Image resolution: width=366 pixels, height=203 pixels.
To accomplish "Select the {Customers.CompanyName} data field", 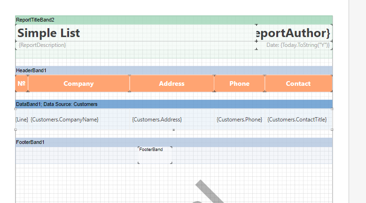I will click(x=78, y=120).
